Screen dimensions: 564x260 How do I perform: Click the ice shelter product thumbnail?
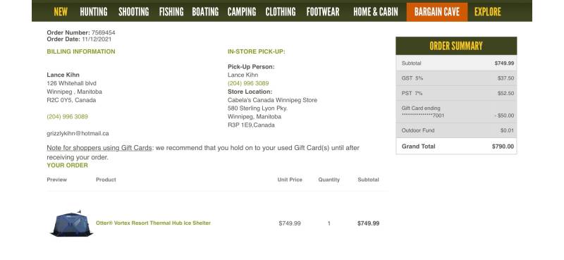point(71,223)
